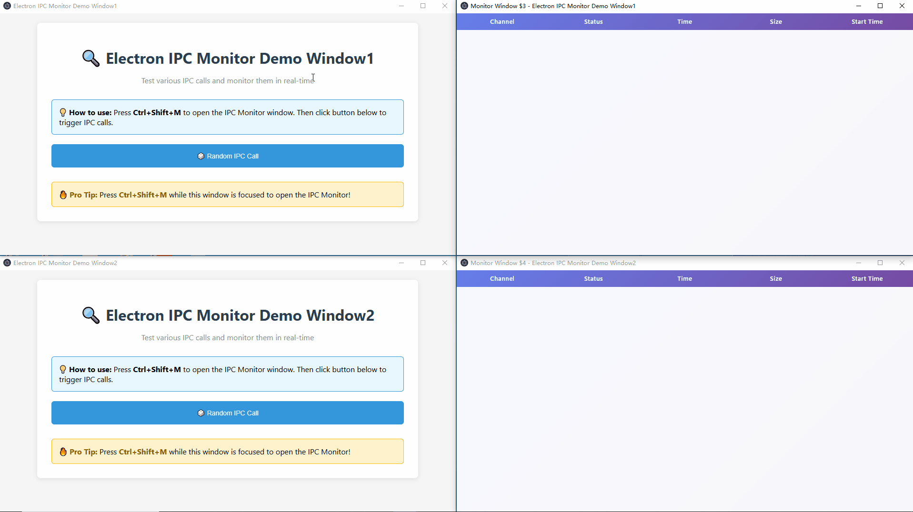Screen dimensions: 913x512
Task: Maximize Monitor Window $3
Action: (x=880, y=6)
